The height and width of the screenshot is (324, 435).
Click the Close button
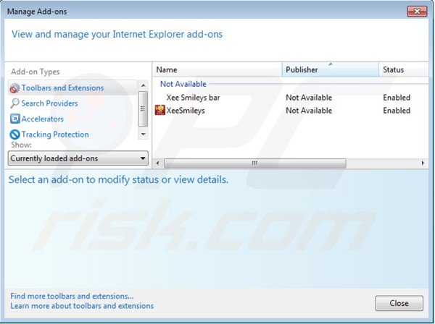(x=399, y=303)
